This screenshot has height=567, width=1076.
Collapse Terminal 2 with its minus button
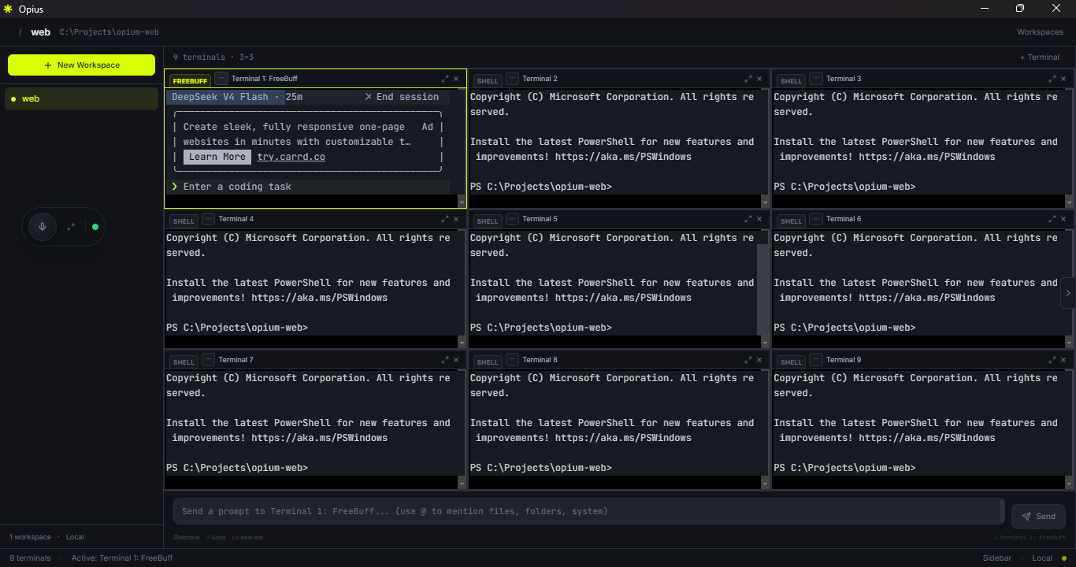(513, 78)
